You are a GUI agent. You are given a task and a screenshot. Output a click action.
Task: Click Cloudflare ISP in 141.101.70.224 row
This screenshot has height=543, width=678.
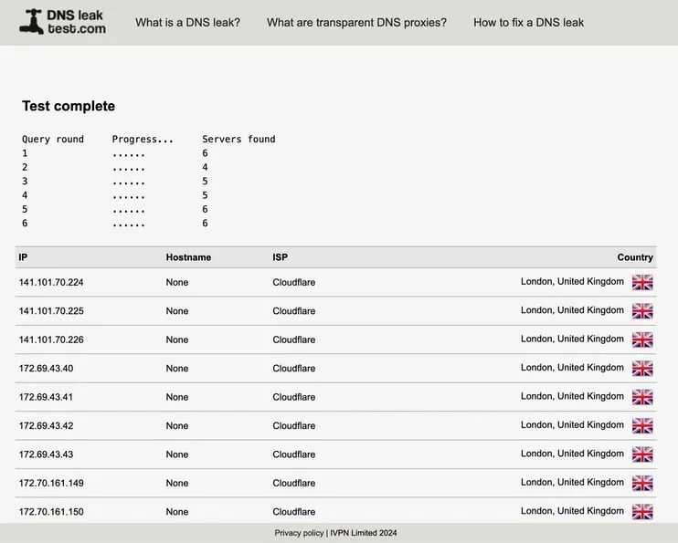click(293, 282)
